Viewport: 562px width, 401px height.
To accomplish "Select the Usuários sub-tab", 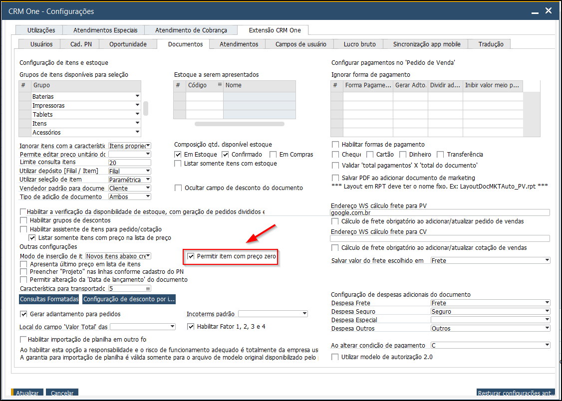I will pyautogui.click(x=41, y=44).
